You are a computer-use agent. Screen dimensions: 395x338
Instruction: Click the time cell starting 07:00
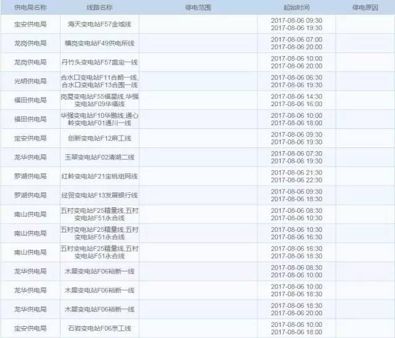coord(296,43)
